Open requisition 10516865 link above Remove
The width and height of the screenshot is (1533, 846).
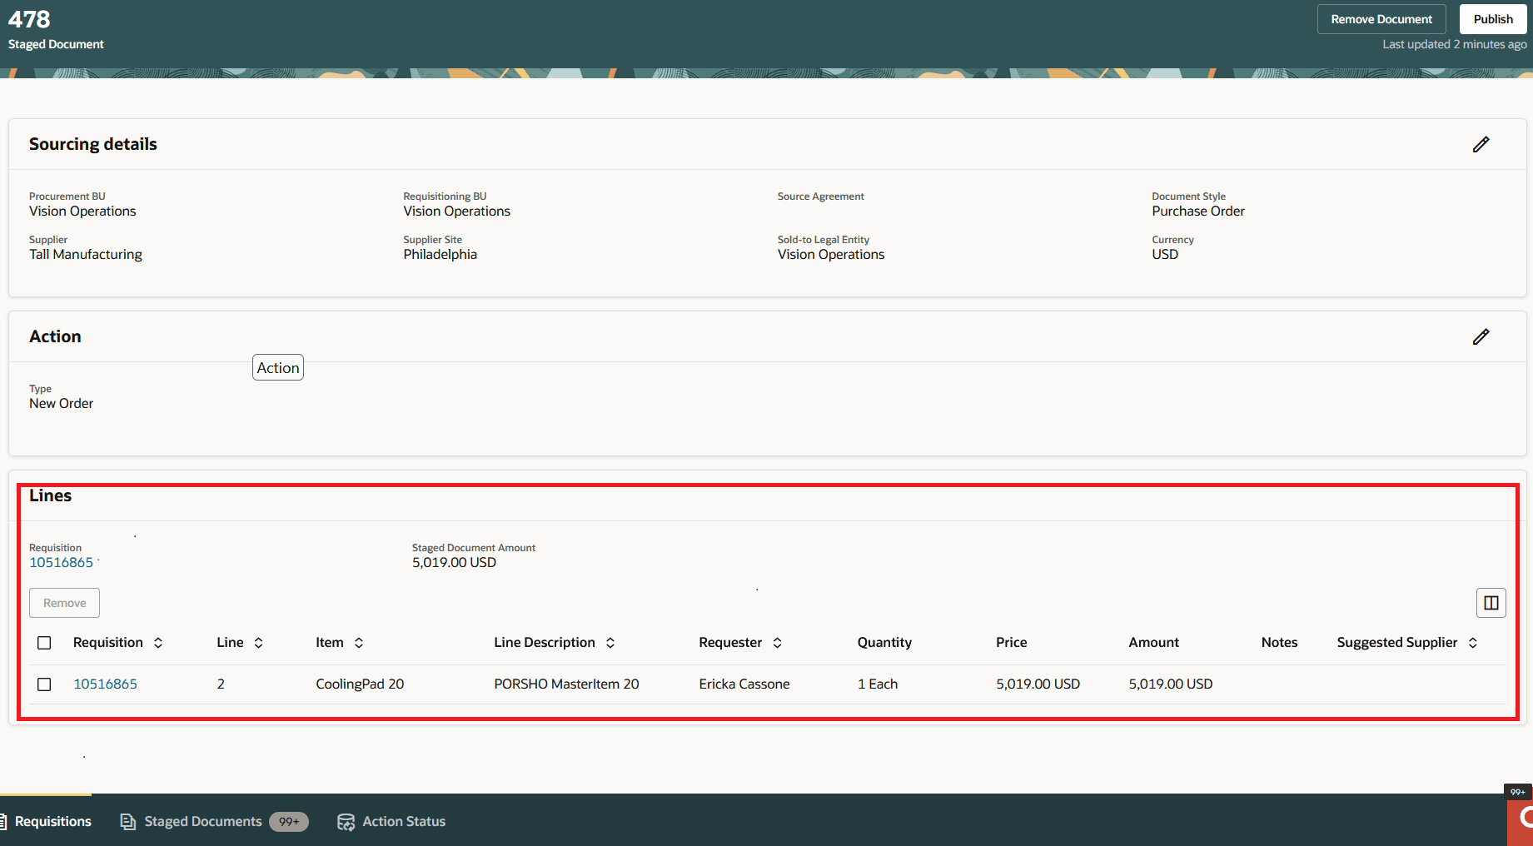61,563
